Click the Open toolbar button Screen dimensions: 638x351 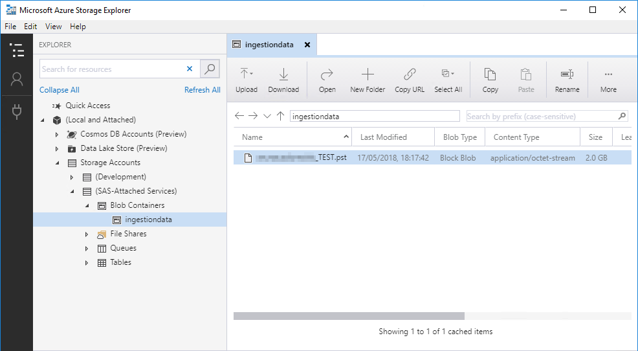point(327,80)
